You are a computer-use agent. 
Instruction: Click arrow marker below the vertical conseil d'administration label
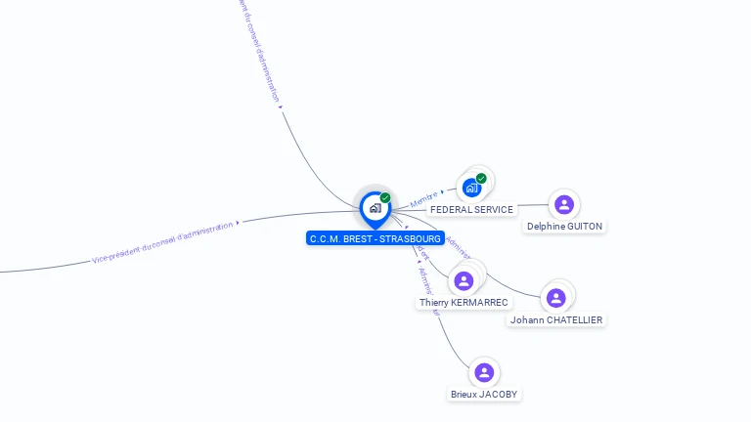[x=281, y=107]
